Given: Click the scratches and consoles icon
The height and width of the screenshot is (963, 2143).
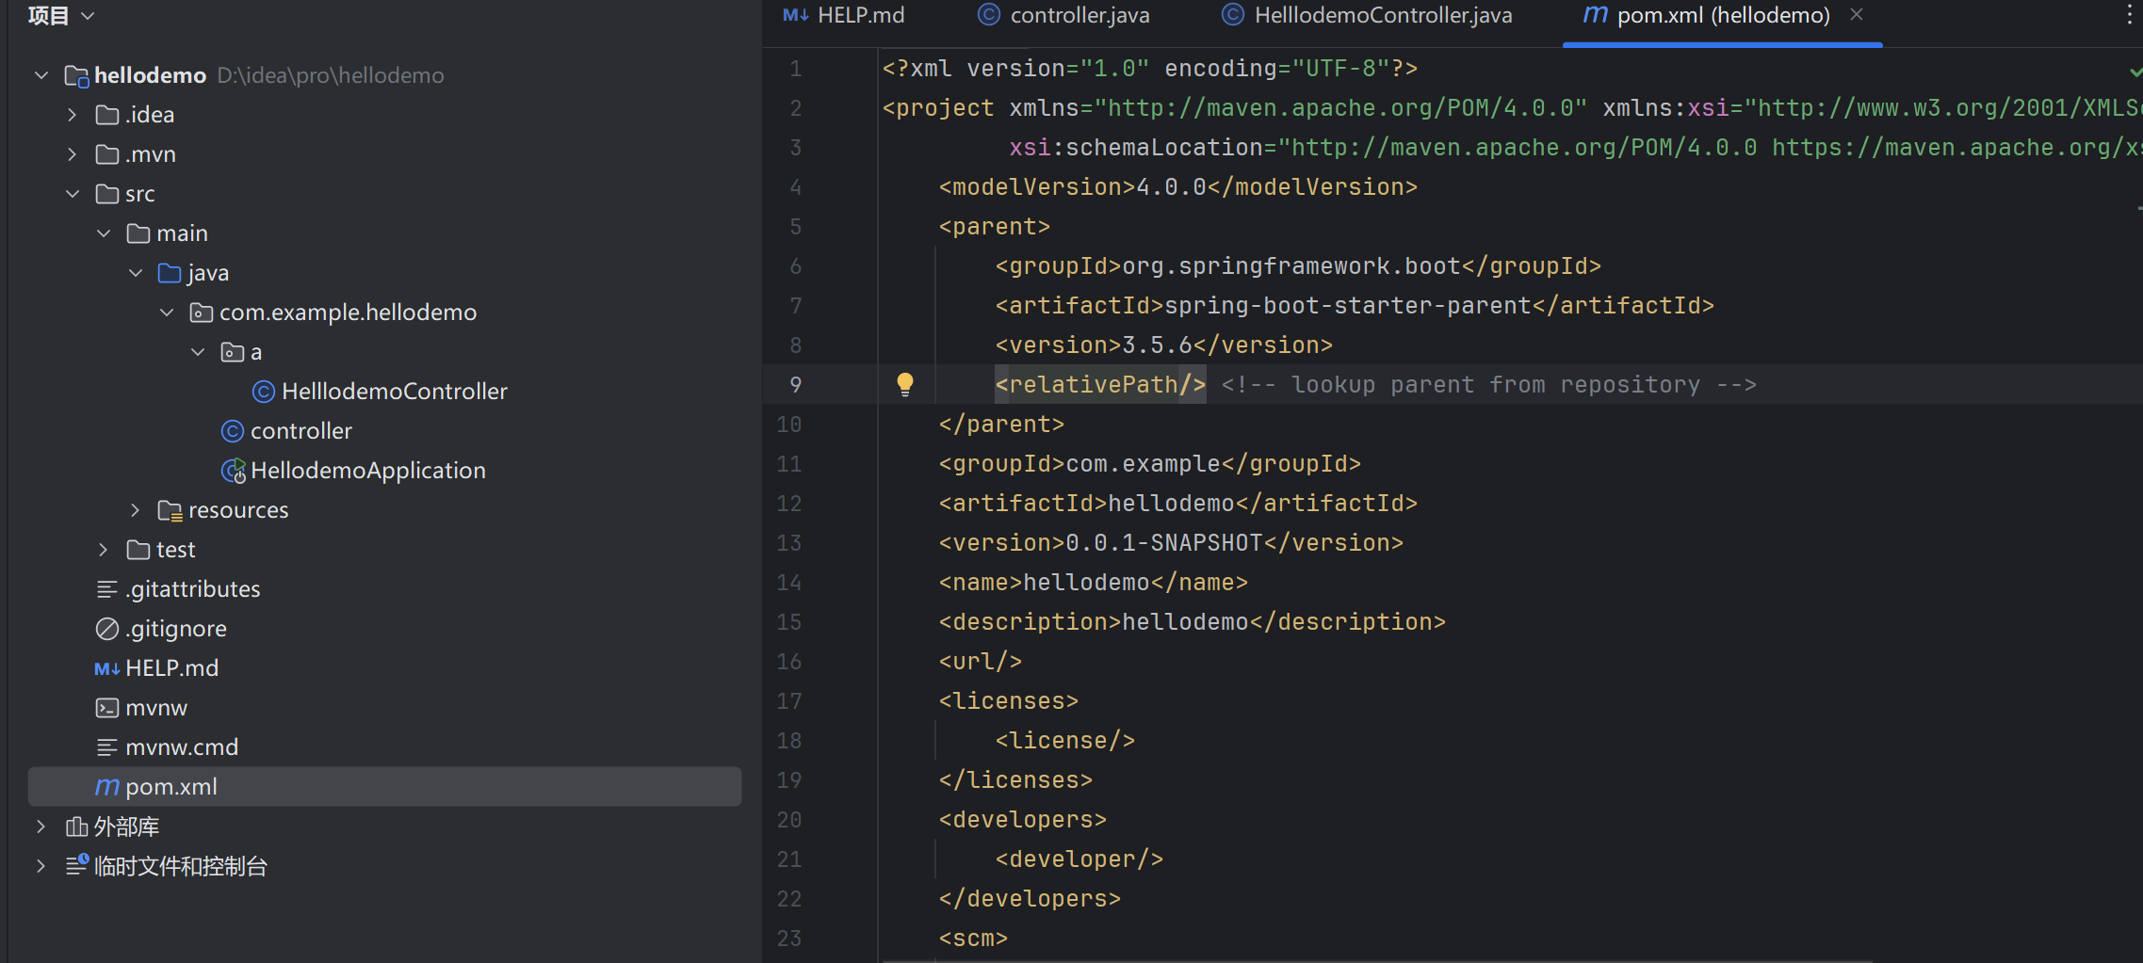Looking at the screenshot, I should click(75, 865).
